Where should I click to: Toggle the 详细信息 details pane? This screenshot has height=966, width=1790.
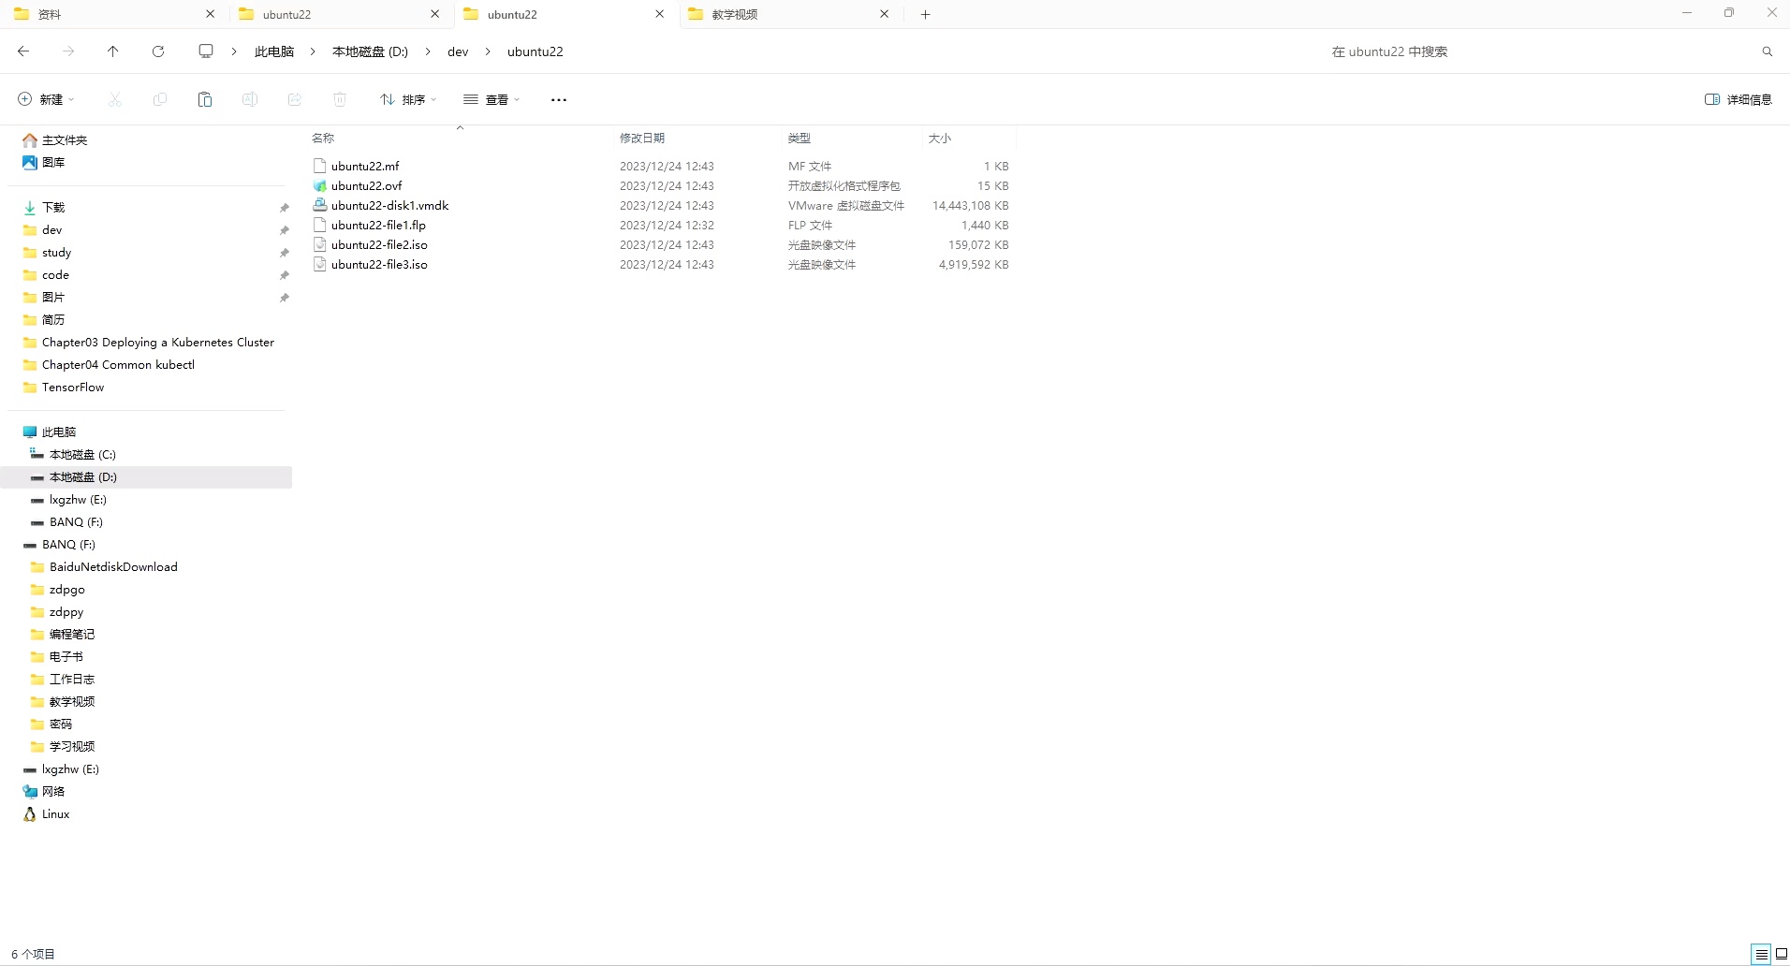(1739, 99)
